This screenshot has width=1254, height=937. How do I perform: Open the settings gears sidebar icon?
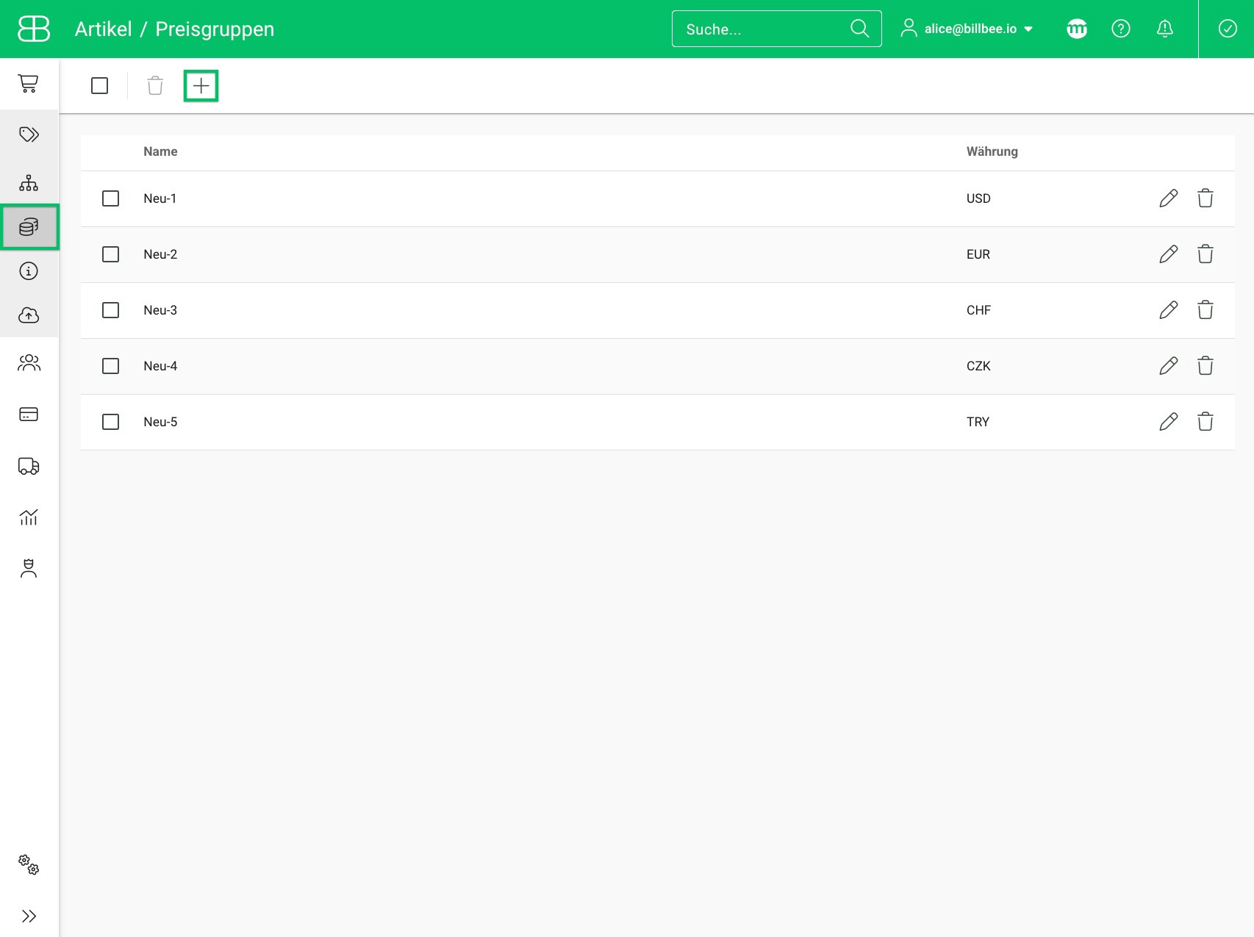tap(29, 864)
